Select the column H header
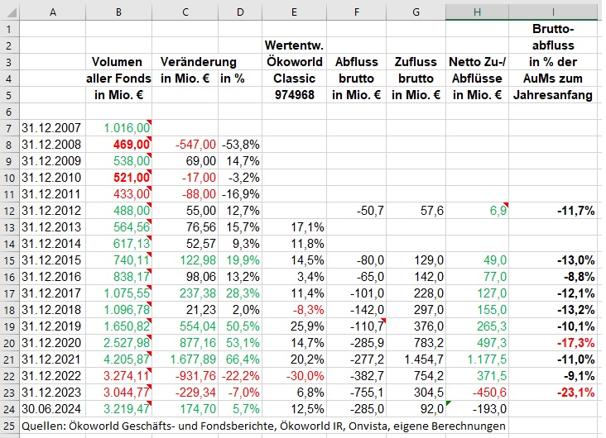 pyautogui.click(x=475, y=12)
